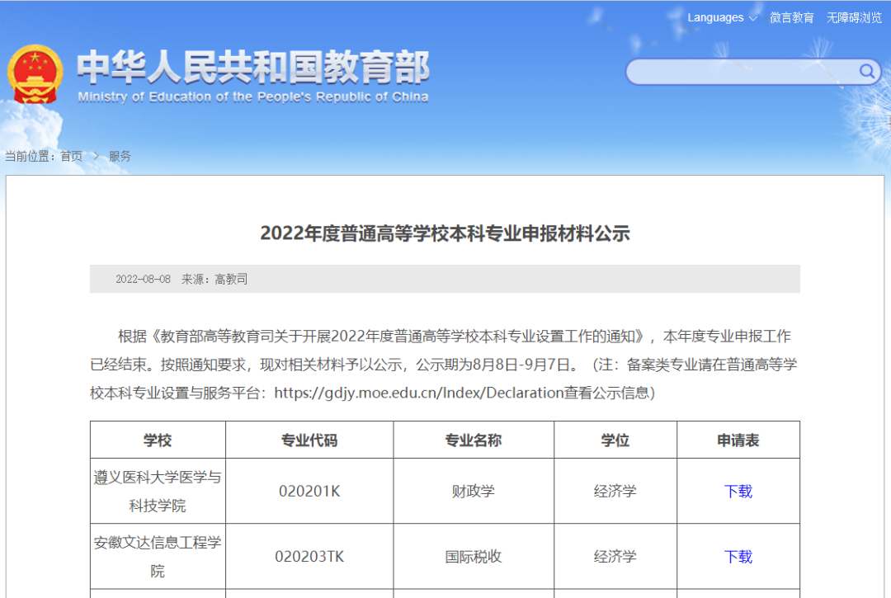The height and width of the screenshot is (598, 891).
Task: Click the national emblem logo
Action: pyautogui.click(x=35, y=74)
